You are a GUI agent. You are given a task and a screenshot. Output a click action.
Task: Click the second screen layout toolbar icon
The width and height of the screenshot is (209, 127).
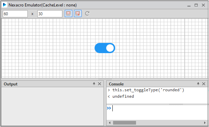[x=78, y=14]
